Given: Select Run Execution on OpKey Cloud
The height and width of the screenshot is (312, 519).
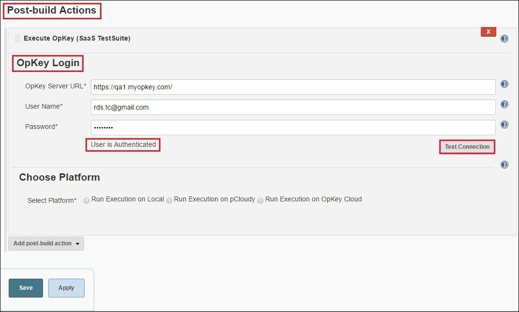Looking at the screenshot, I should point(260,200).
